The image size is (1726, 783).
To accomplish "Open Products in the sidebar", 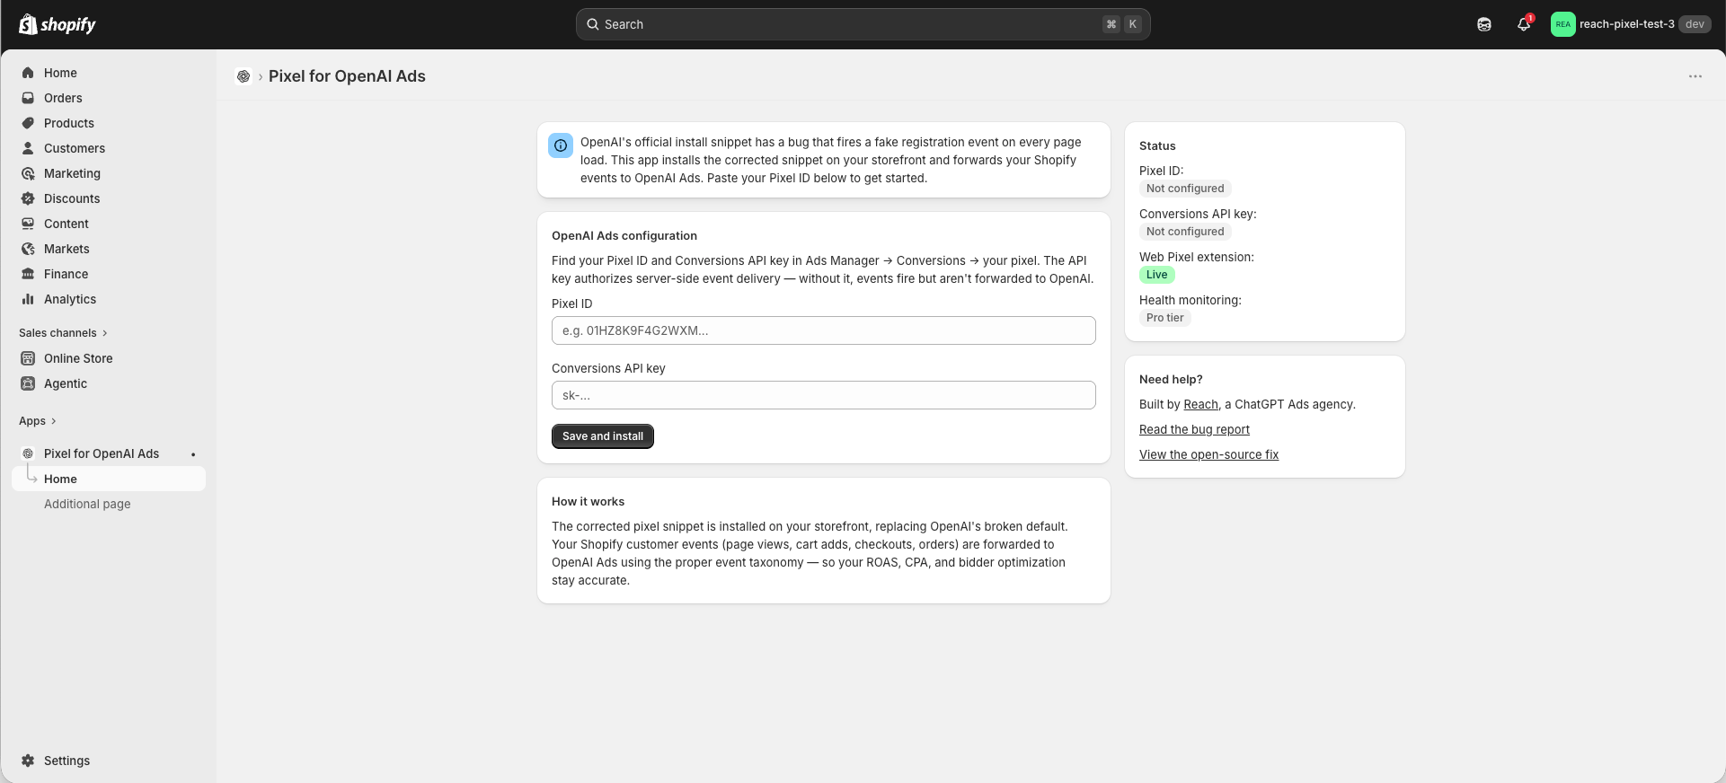I will (x=69, y=123).
